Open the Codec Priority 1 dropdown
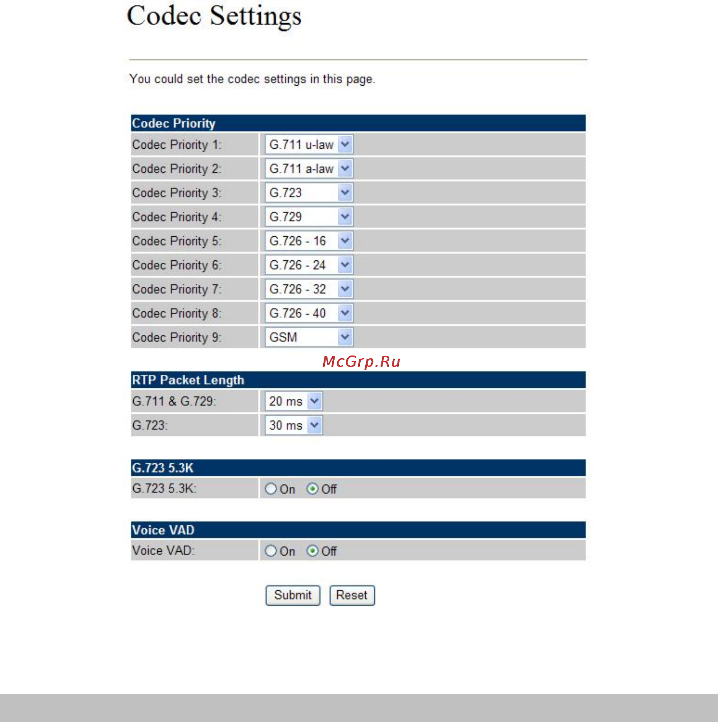Viewport: 718px width, 722px height. coord(309,145)
